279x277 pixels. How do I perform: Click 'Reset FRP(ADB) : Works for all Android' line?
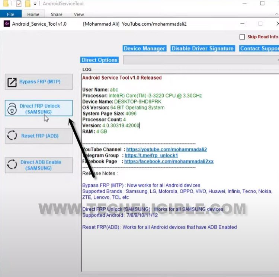[160, 227]
